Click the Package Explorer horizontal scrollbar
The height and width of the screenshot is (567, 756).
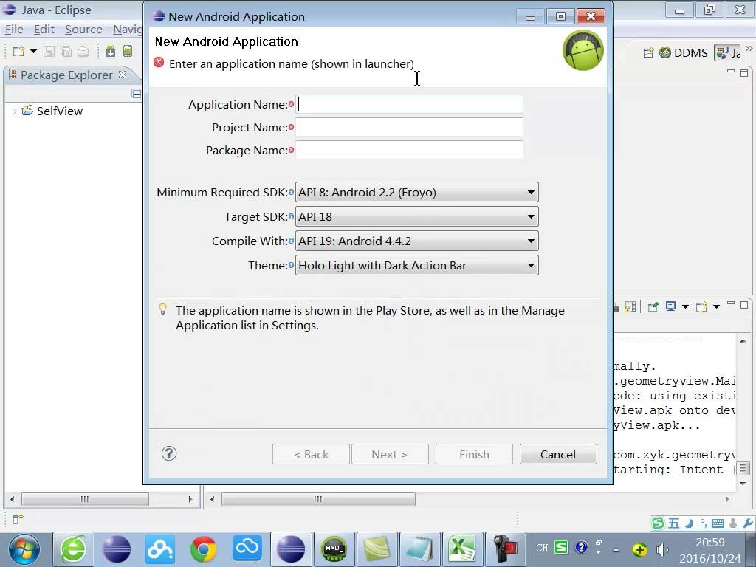point(100,499)
